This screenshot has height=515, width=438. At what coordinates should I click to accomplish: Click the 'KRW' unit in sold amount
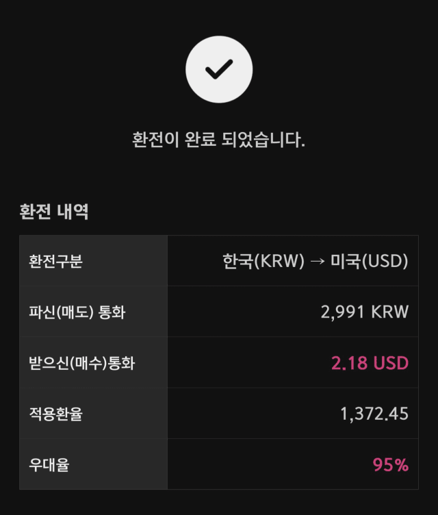[389, 312]
